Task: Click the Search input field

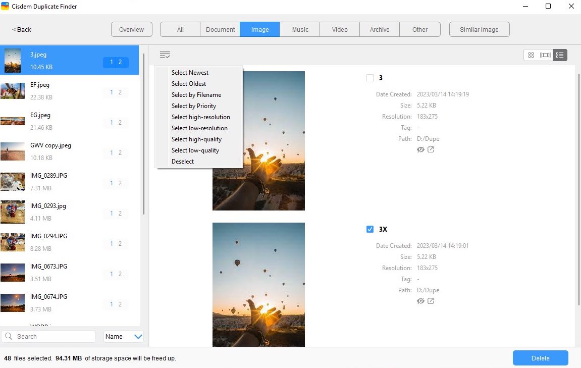Action: 48,337
